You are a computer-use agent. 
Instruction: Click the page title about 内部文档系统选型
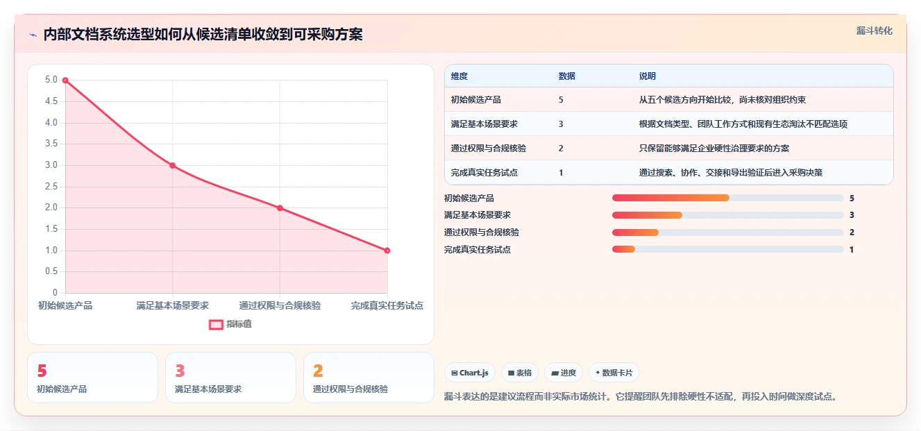pyautogui.click(x=203, y=35)
